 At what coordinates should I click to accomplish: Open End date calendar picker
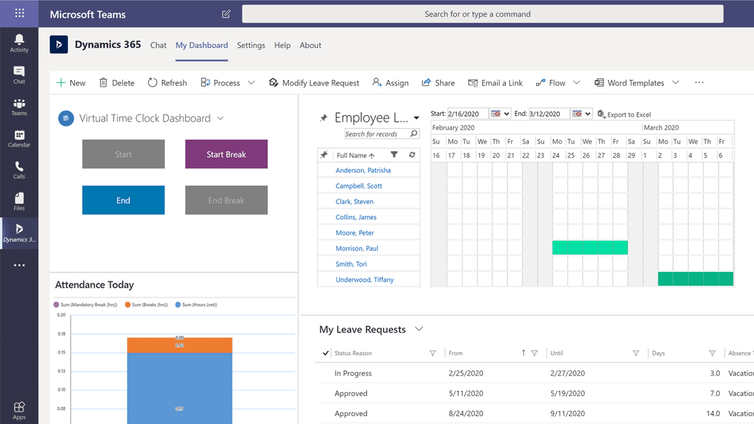point(581,114)
